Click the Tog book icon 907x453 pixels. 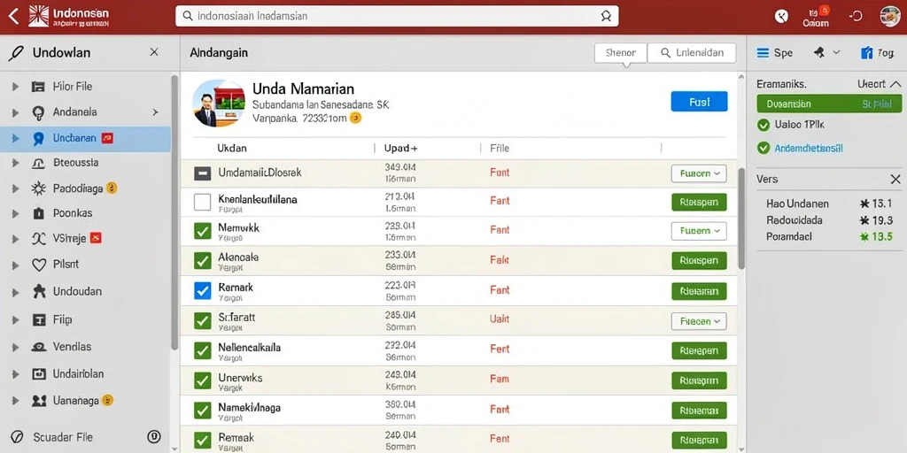866,52
